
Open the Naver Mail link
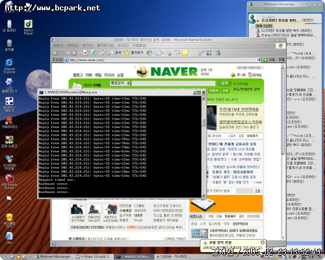(x=98, y=75)
